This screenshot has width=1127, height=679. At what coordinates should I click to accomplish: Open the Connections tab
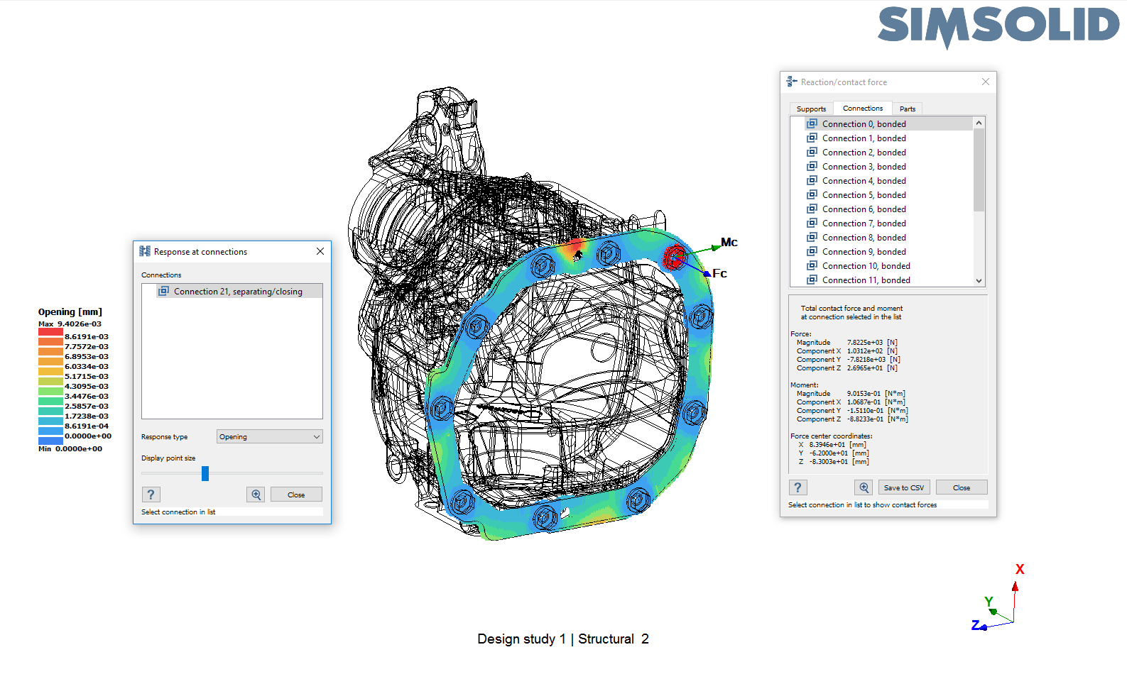(862, 109)
